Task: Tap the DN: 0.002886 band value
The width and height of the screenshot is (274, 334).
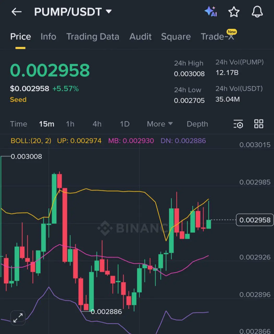Action: [183, 141]
